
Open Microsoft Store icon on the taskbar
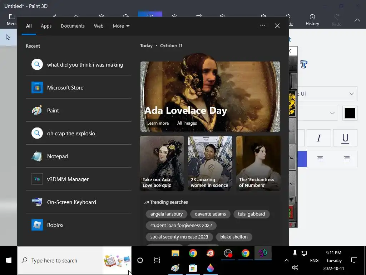pos(193,268)
